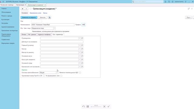Confirm the recording with the checkmark
This screenshot has width=194, height=109.
[109, 106]
